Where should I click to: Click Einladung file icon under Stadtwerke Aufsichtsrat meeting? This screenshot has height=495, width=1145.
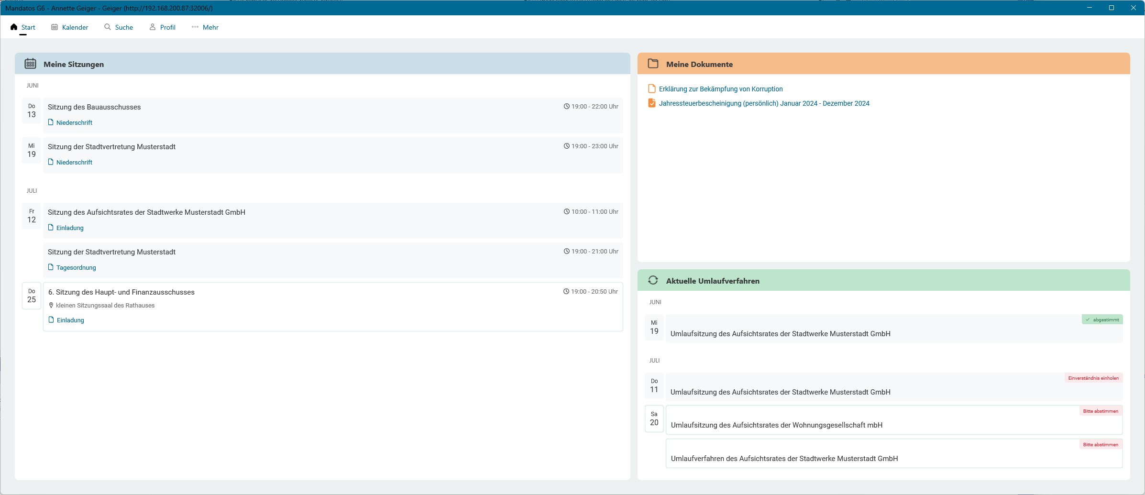(51, 228)
